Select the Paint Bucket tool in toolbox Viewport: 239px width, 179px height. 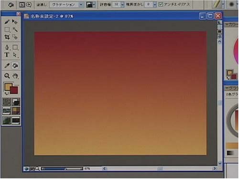[x=15, y=65]
